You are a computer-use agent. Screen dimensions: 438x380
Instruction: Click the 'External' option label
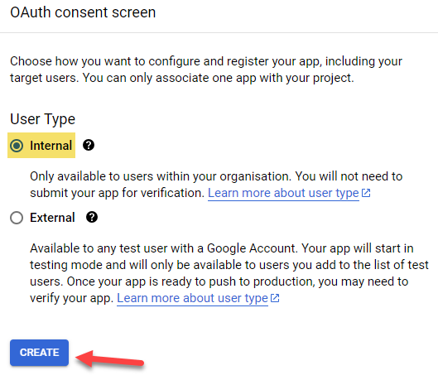(x=52, y=218)
